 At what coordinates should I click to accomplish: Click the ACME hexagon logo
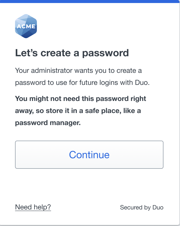click(x=26, y=26)
